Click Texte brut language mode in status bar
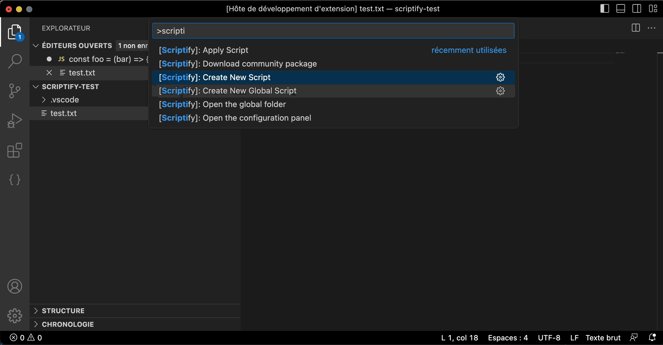This screenshot has width=663, height=345. [603, 338]
